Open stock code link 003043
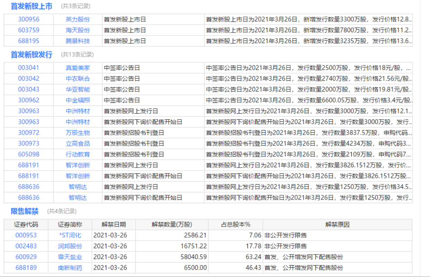This screenshot has width=430, height=277. point(29,89)
